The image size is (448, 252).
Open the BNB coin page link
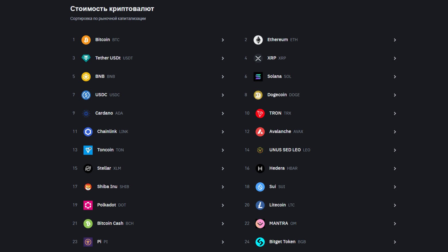pyautogui.click(x=100, y=76)
